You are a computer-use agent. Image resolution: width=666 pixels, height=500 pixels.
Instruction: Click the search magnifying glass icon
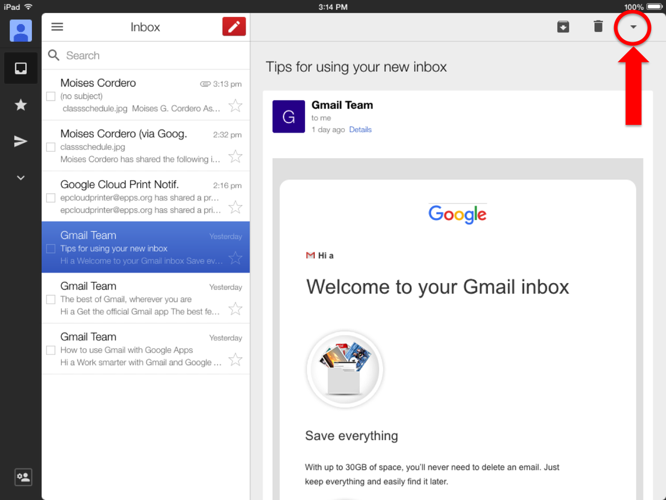click(x=54, y=55)
